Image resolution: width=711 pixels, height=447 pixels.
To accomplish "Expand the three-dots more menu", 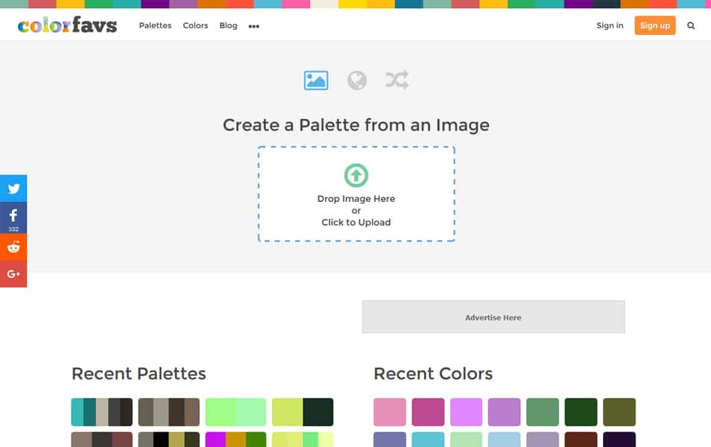I will click(x=254, y=26).
